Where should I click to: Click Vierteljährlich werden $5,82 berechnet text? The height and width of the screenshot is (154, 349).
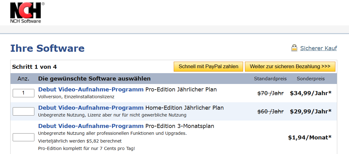point(80,141)
